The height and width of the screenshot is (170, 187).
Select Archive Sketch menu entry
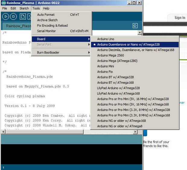(61, 20)
